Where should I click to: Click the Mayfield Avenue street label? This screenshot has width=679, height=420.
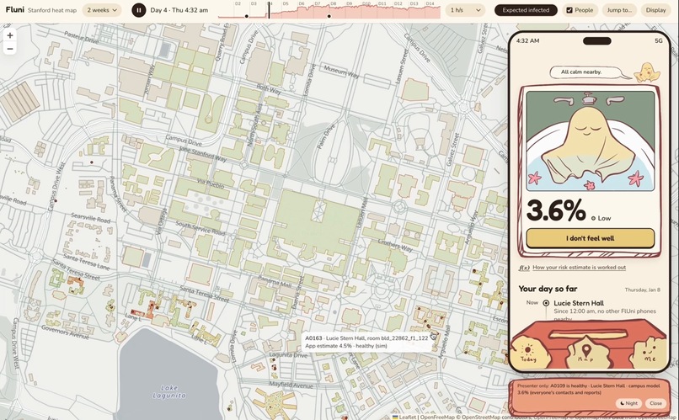click(x=291, y=385)
